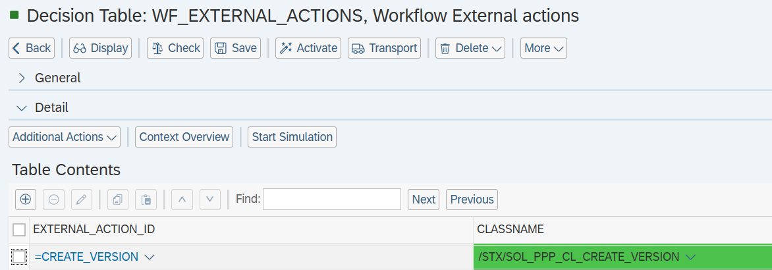Click the remove row minus icon
Viewport: 772px width, 270px height.
[53, 199]
